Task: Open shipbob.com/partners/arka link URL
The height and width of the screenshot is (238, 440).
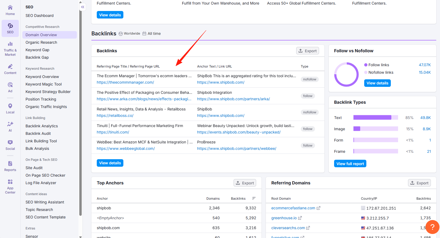Action: pyautogui.click(x=234, y=99)
